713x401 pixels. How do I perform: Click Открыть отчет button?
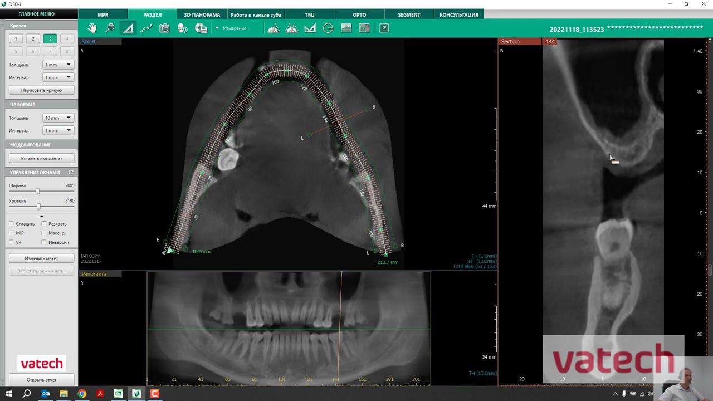pos(42,380)
